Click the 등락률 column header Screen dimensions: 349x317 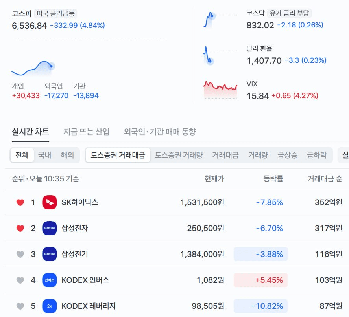point(273,179)
